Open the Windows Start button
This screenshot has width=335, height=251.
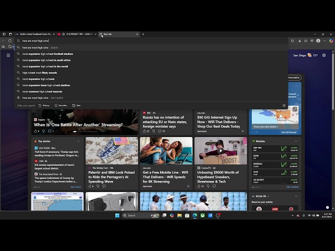[117, 215]
